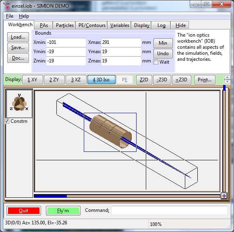Screen dimensions: 234x232
Task: Open the Help menu
Action: pyautogui.click(x=24, y=16)
